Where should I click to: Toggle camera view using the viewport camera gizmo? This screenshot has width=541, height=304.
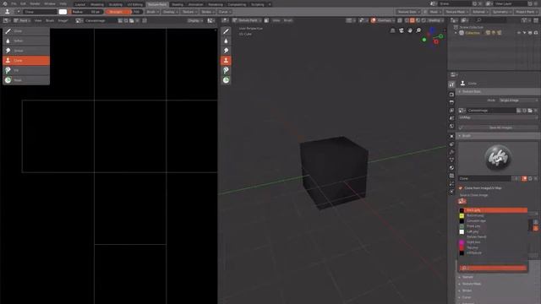[402, 30]
